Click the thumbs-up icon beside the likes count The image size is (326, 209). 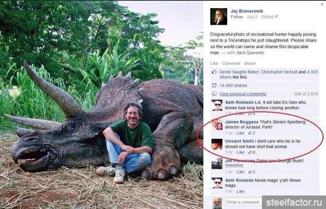pyautogui.click(x=214, y=72)
